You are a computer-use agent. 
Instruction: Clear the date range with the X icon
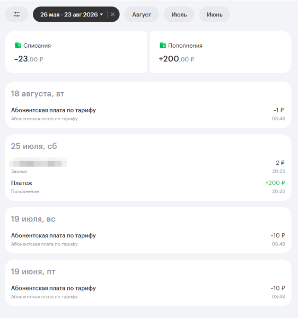(x=112, y=14)
